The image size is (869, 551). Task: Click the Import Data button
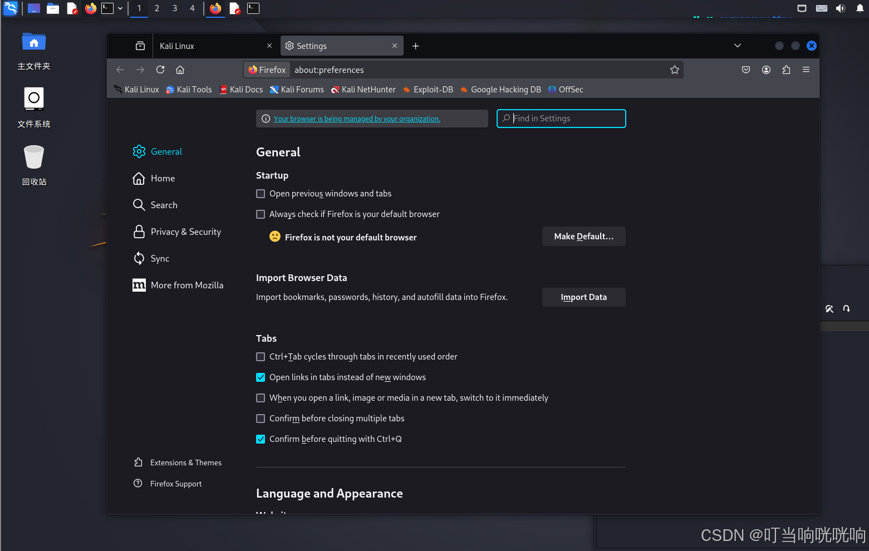[x=584, y=297]
